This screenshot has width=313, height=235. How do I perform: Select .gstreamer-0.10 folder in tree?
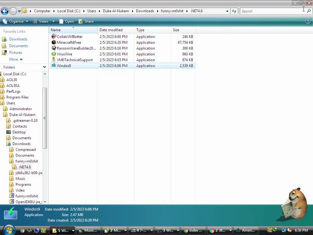(x=25, y=121)
